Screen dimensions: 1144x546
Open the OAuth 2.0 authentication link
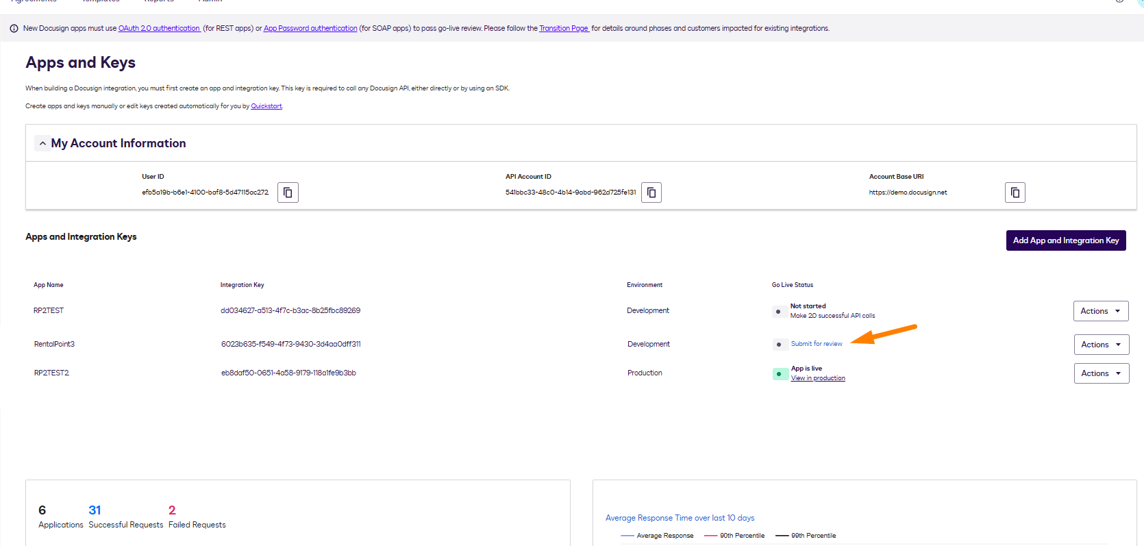(159, 28)
